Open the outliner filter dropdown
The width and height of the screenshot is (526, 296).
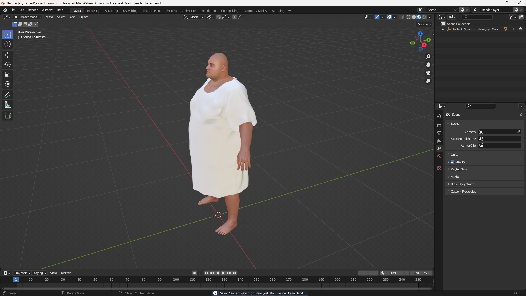pos(512,17)
